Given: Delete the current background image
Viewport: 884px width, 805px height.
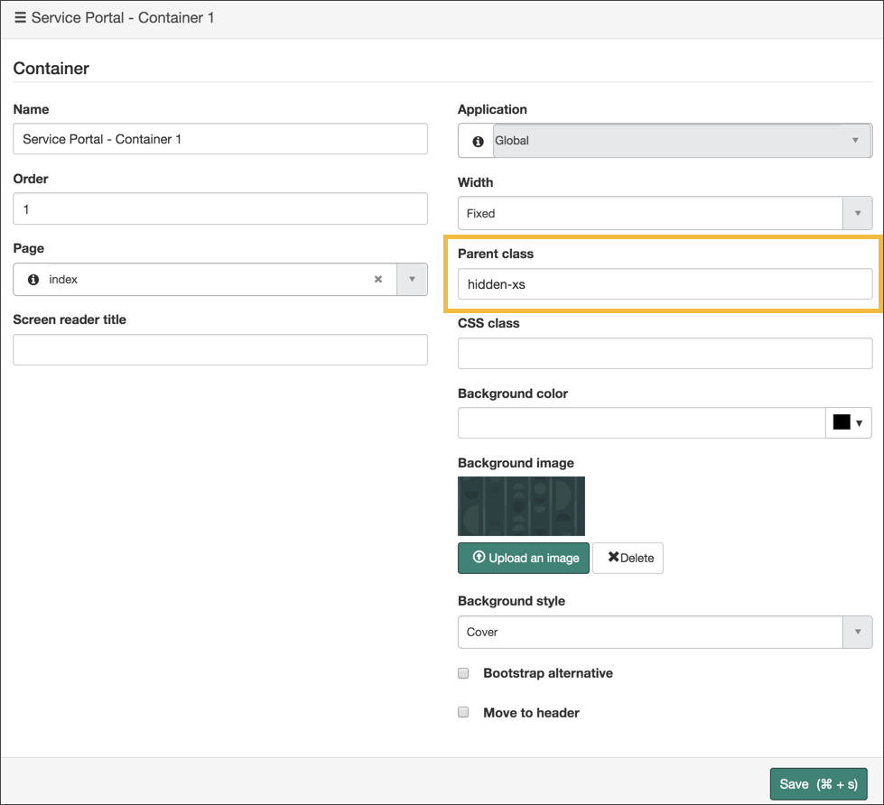Looking at the screenshot, I should point(628,558).
